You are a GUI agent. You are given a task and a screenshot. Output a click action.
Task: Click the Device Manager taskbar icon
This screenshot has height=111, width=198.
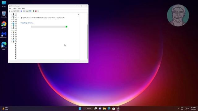[x=118, y=109]
